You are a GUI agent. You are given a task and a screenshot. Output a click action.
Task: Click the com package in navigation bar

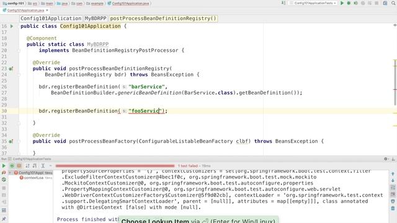(77, 3)
